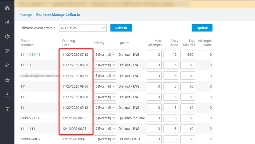Click the Refresh button

[x=121, y=28]
